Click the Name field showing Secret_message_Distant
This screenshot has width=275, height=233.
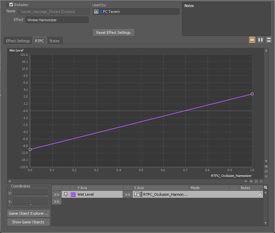click(x=54, y=12)
